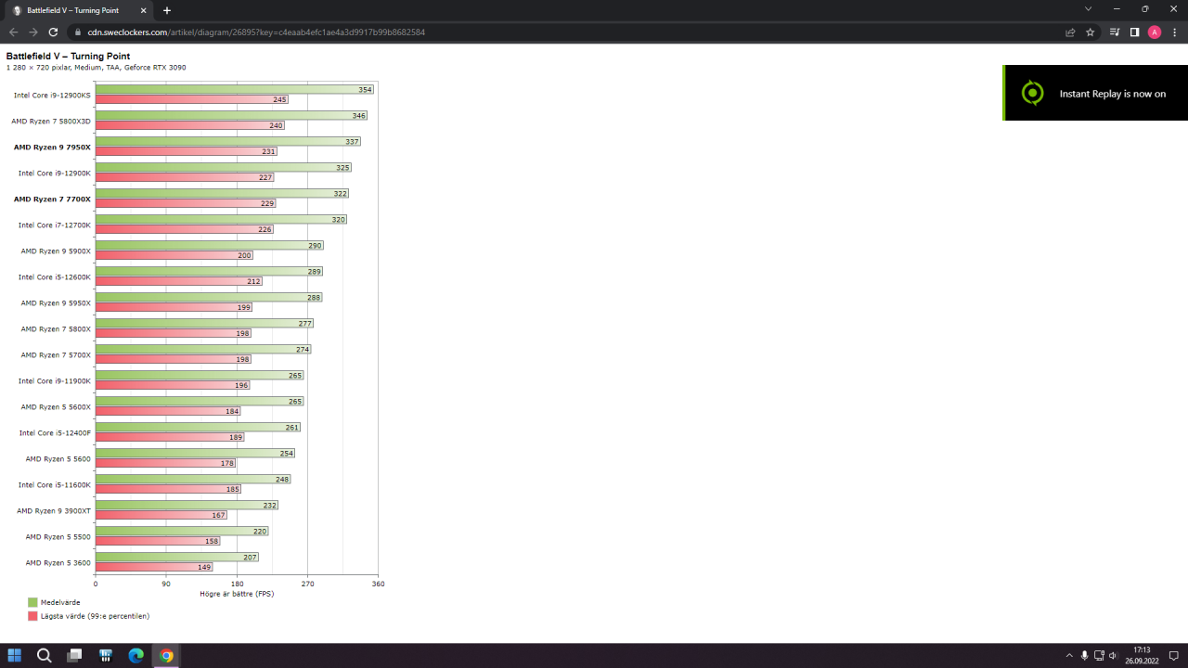Click the Intel Core i9-12900KS label
Viewport: 1188px width, 668px height.
pos(52,95)
